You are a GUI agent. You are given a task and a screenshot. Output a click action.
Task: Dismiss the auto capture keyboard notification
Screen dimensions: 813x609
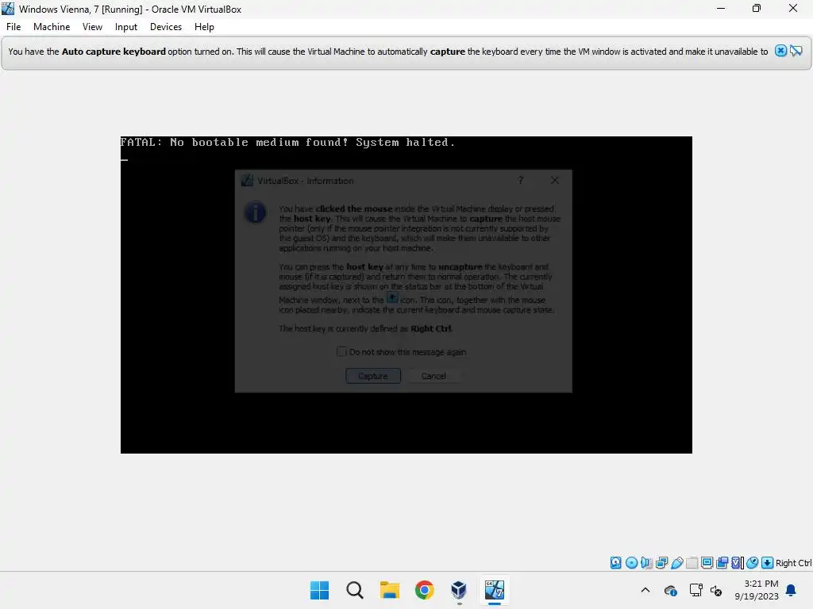780,51
